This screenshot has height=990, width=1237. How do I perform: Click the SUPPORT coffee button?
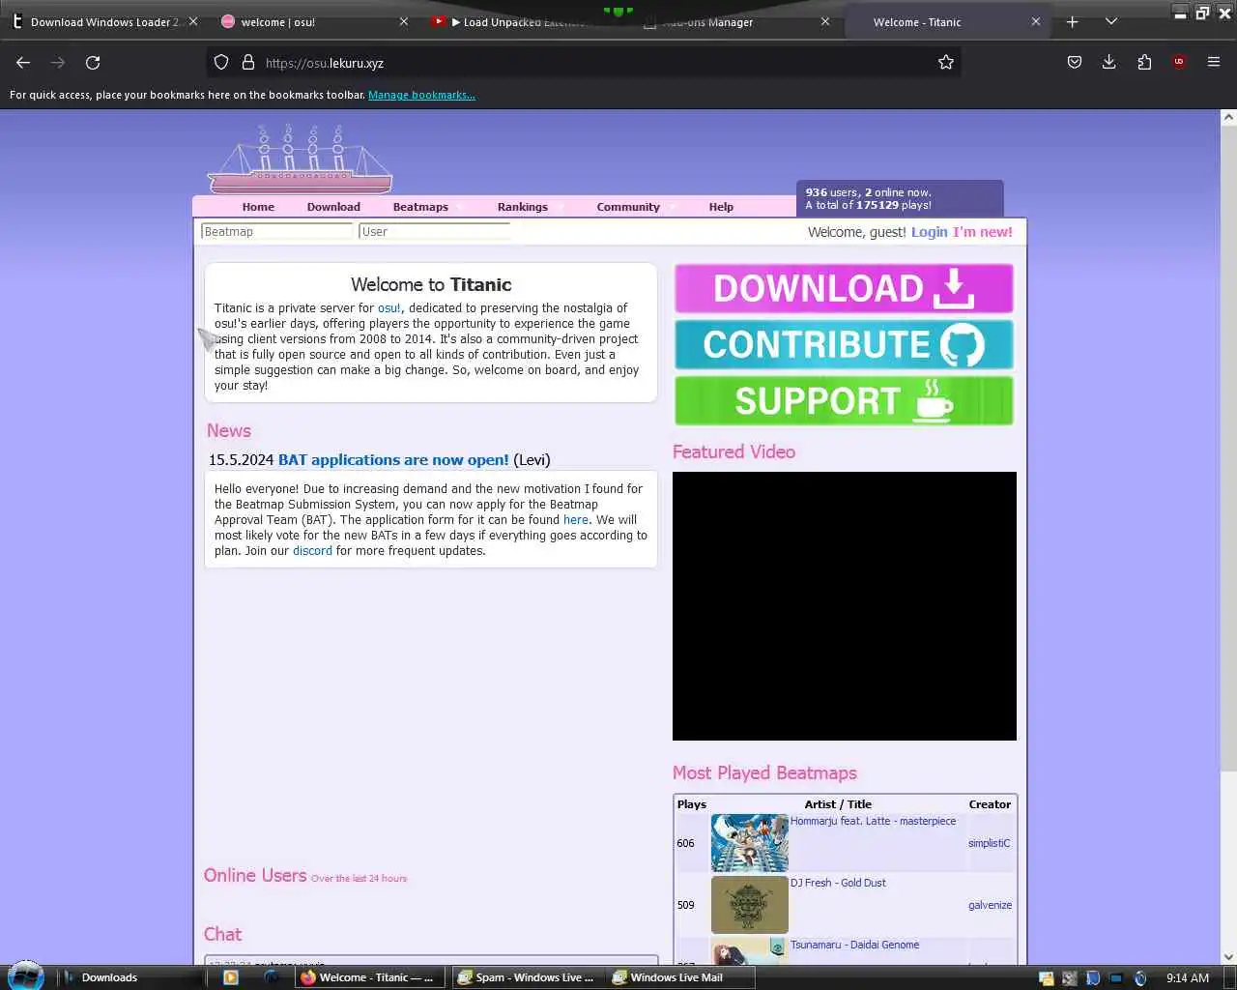[844, 400]
